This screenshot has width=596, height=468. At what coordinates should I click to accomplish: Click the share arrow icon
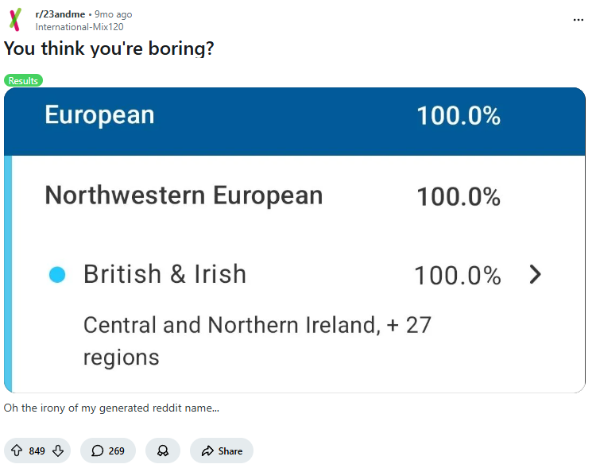[x=207, y=451]
